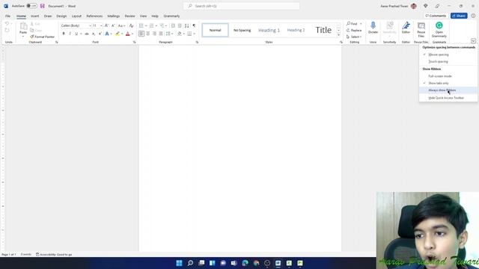Image resolution: width=479 pixels, height=269 pixels.
Task: Apply Heading 1 style
Action: 269,30
